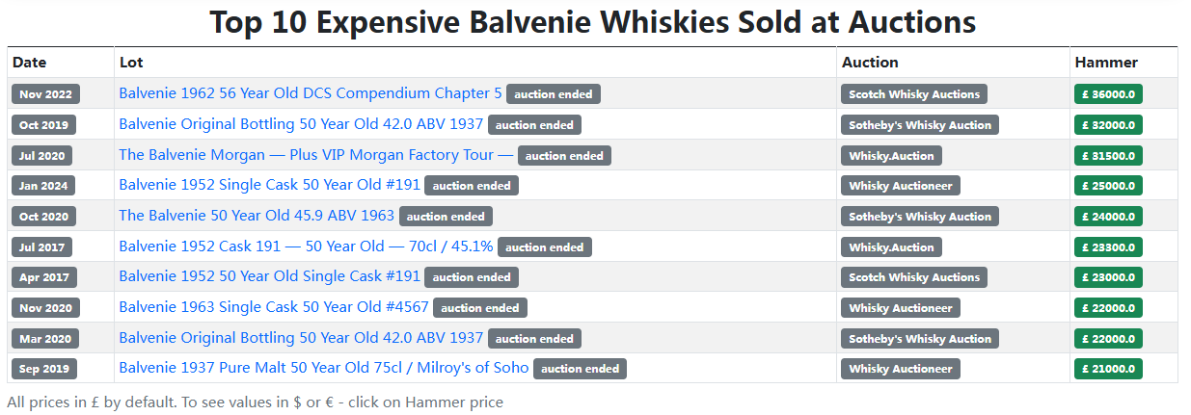
Task: Click the Hammer column header
Action: point(1106,63)
